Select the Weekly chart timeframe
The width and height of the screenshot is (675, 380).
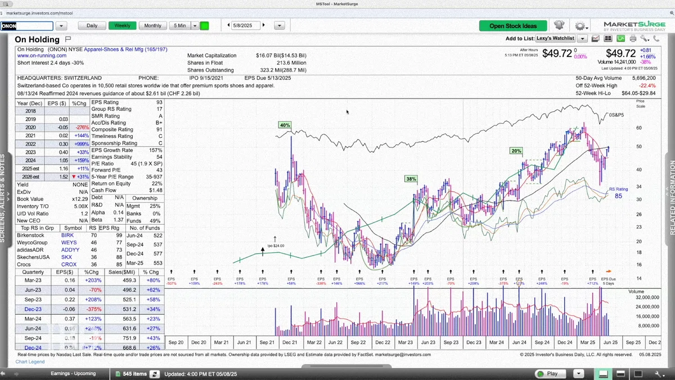point(123,25)
